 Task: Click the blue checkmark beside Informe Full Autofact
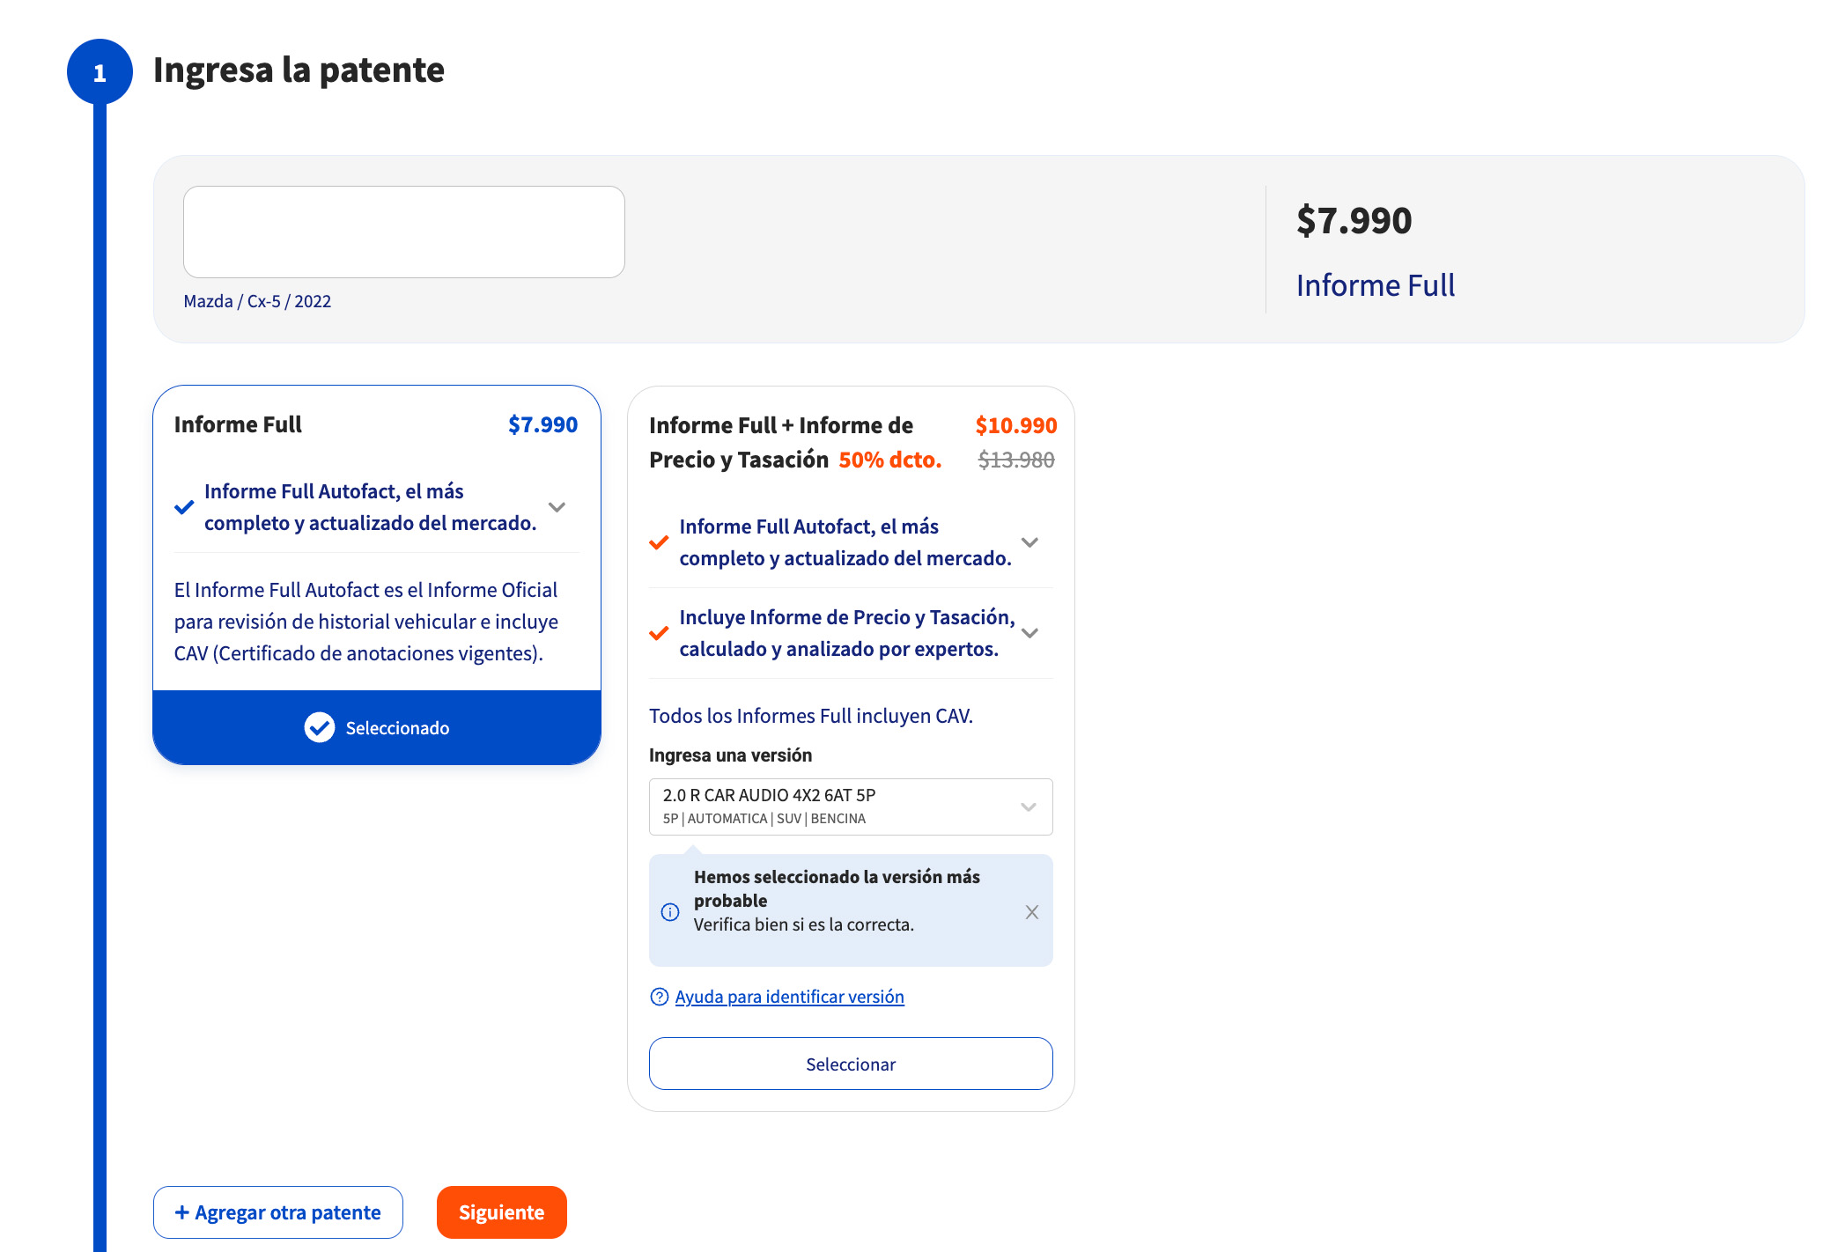coord(184,506)
